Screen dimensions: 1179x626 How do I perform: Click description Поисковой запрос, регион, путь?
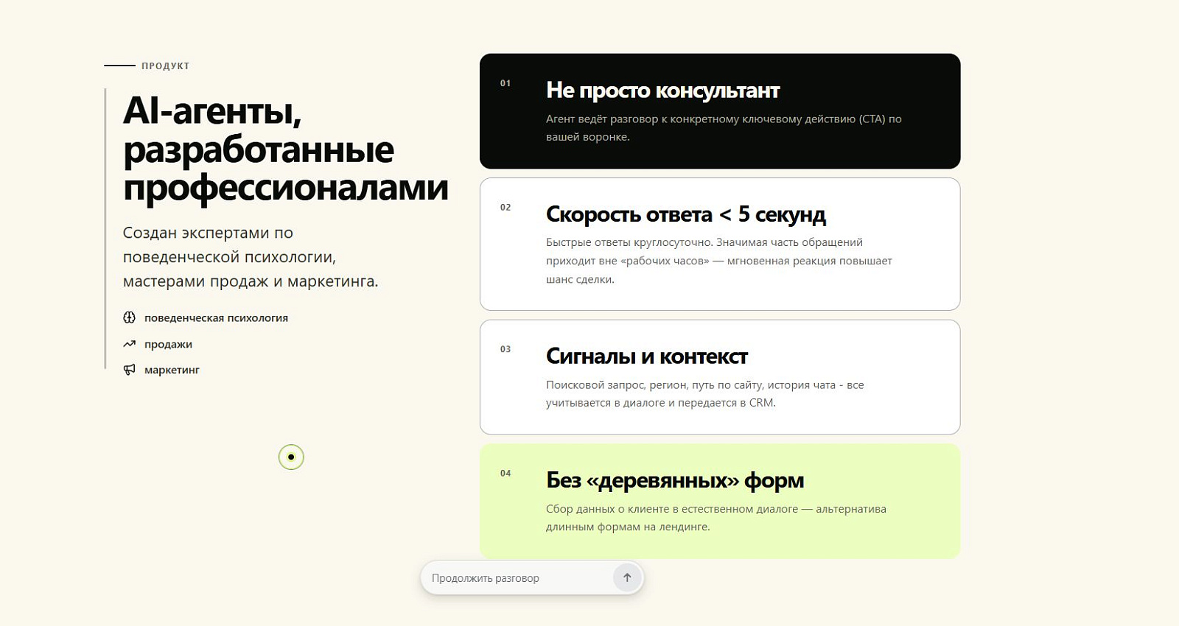click(x=704, y=393)
